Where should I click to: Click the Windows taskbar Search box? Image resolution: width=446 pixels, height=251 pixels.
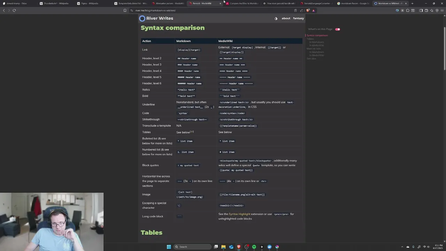tap(193, 247)
